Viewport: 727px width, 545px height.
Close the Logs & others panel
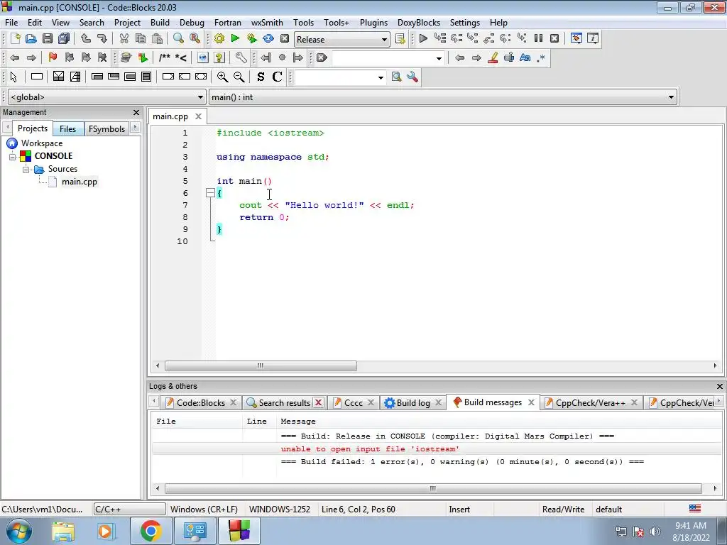coord(720,386)
